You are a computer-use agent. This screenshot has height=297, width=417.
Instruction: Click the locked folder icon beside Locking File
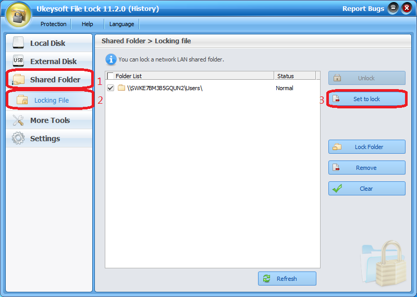pos(22,100)
